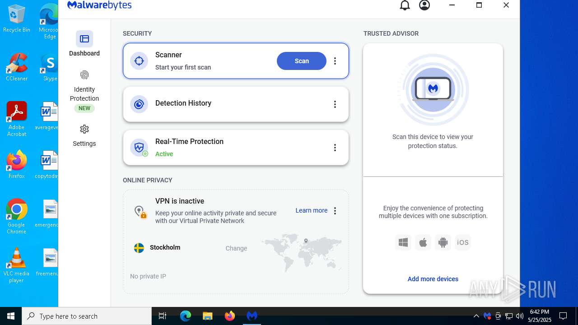Viewport: 578px width, 325px height.
Task: Open Firefox from the taskbar
Action: 230,316
